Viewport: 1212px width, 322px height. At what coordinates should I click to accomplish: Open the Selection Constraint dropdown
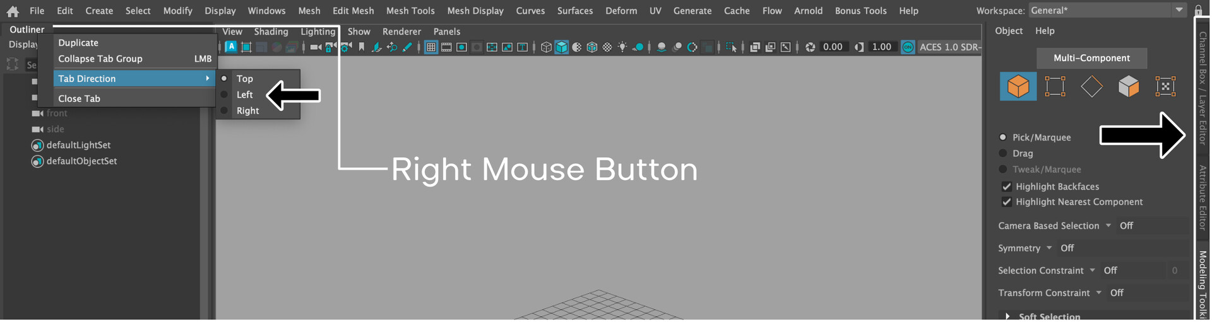pyautogui.click(x=1093, y=270)
